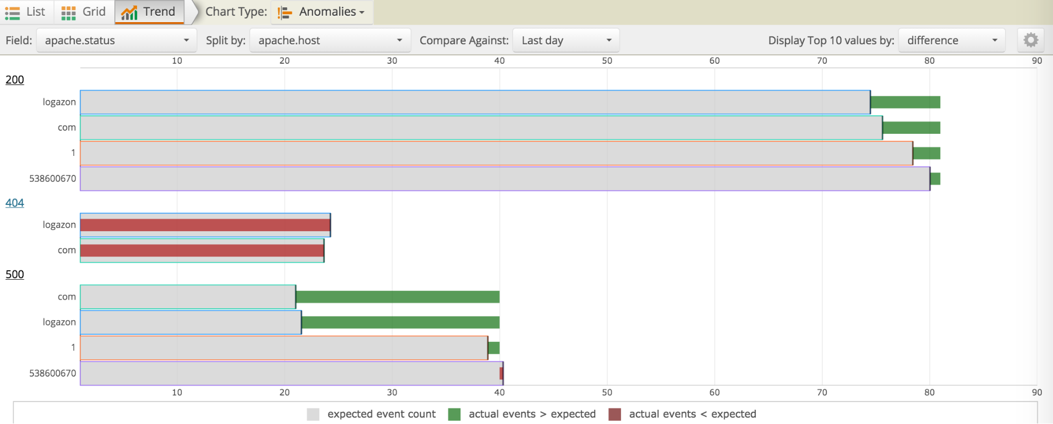The height and width of the screenshot is (424, 1053).
Task: Switch to the List tab
Action: click(x=35, y=12)
